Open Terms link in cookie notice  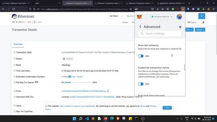[143, 106]
